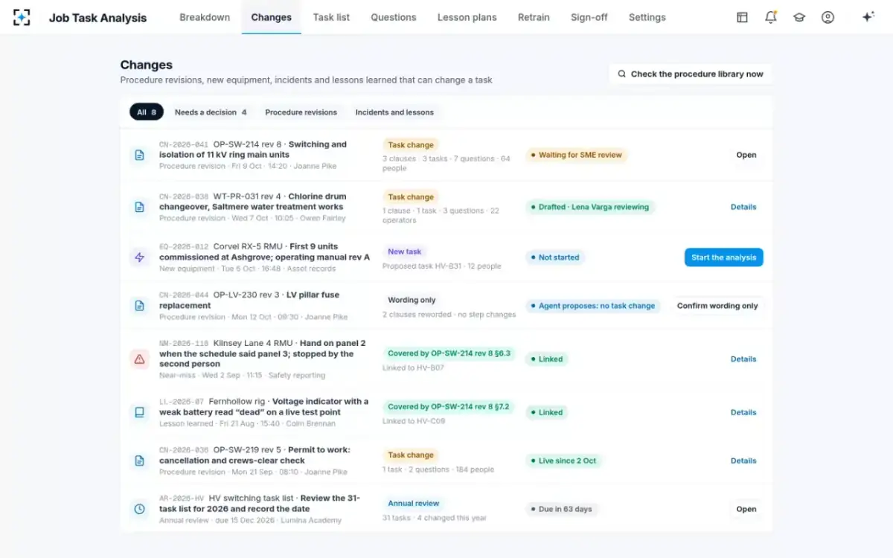Switch to the Retrain tab
Viewport: 893px width, 558px height.
(x=534, y=17)
